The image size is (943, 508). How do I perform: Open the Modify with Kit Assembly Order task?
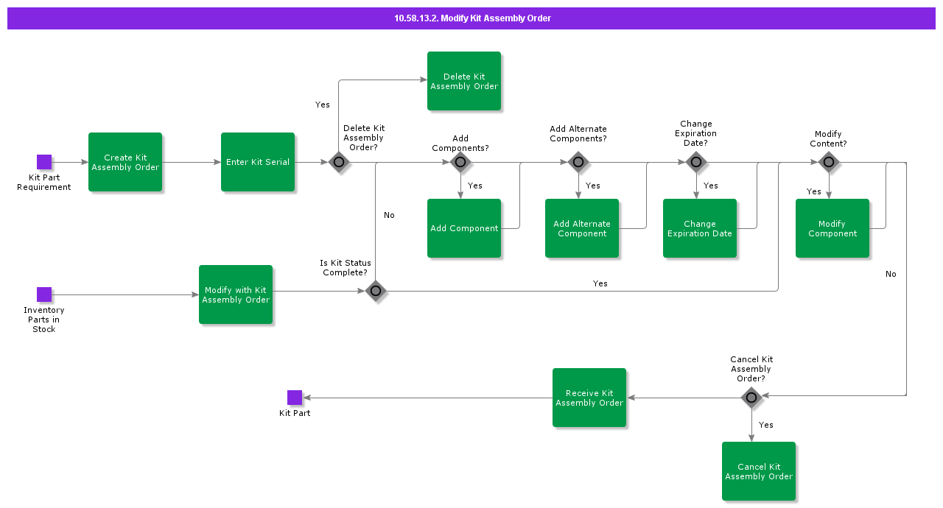(236, 294)
